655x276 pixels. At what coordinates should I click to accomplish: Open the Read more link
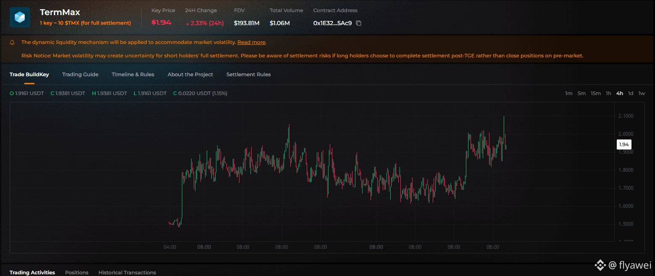(x=251, y=42)
